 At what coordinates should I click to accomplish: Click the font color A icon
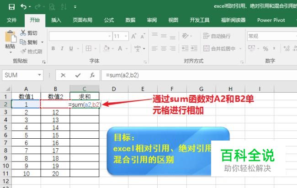[x=120, y=49]
